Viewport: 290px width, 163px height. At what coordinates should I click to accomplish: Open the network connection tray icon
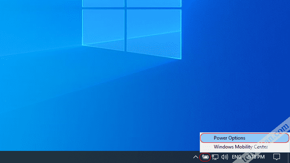point(215,157)
